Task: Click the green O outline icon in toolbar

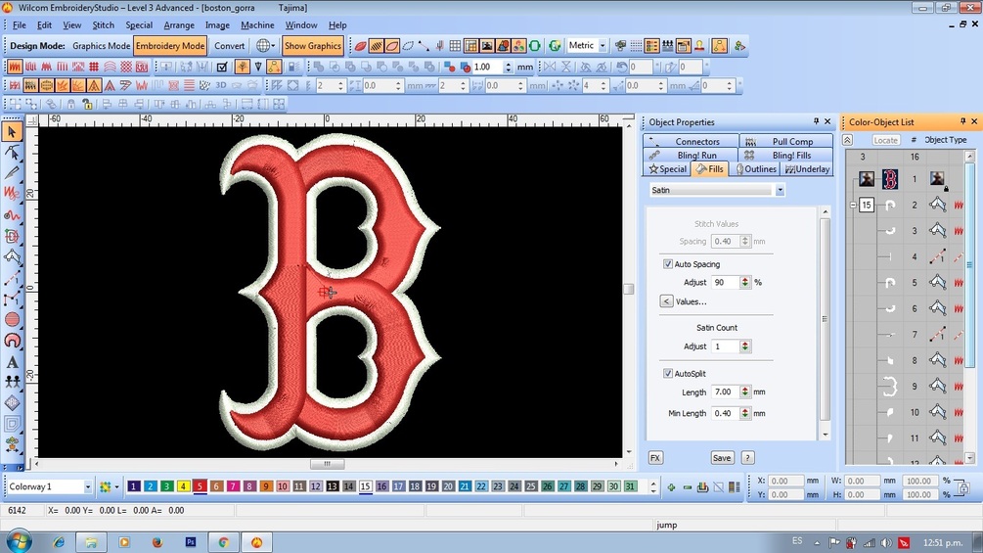Action: click(535, 46)
